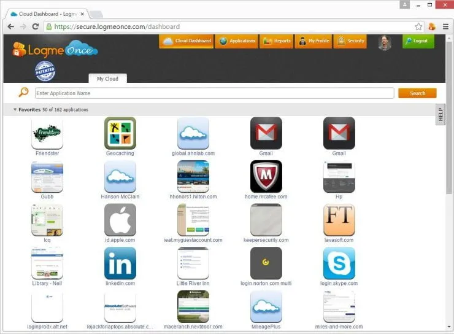
Task: Click the page vertical scrollbar thumb
Action: (x=449, y=117)
